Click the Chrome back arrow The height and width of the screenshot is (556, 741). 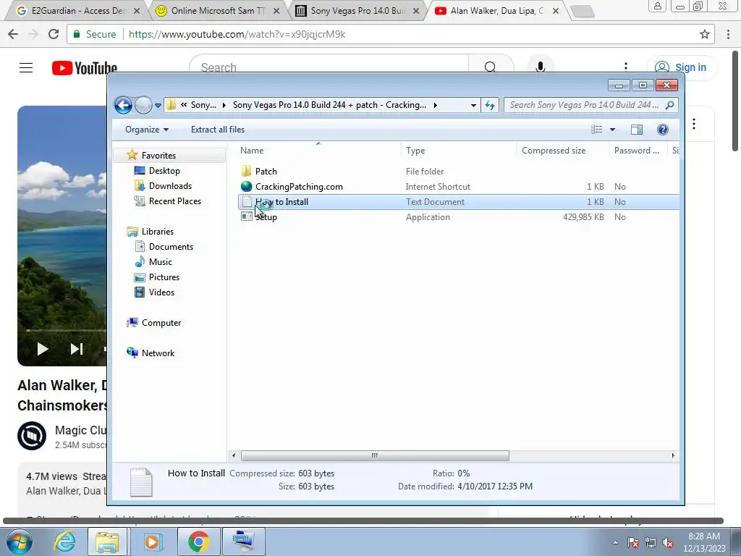[13, 34]
